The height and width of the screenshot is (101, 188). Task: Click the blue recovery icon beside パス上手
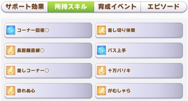click(x=101, y=50)
